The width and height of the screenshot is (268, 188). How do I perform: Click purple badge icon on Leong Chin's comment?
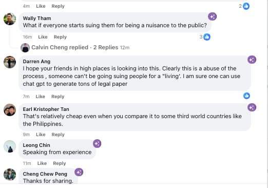[x=97, y=143]
